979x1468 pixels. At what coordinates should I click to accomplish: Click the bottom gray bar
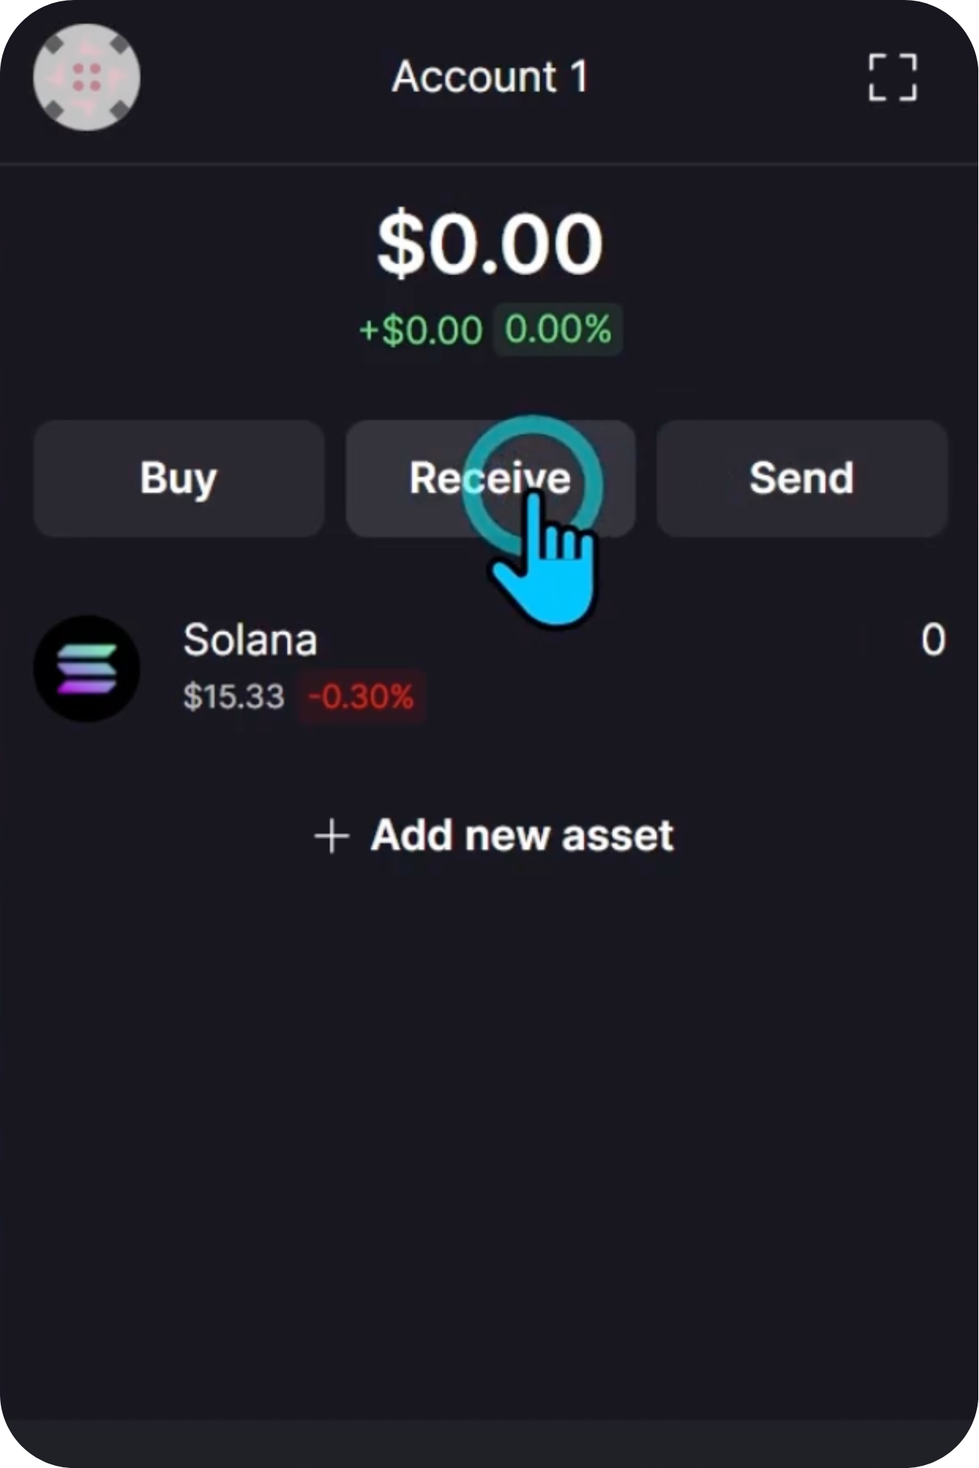click(x=489, y=1443)
